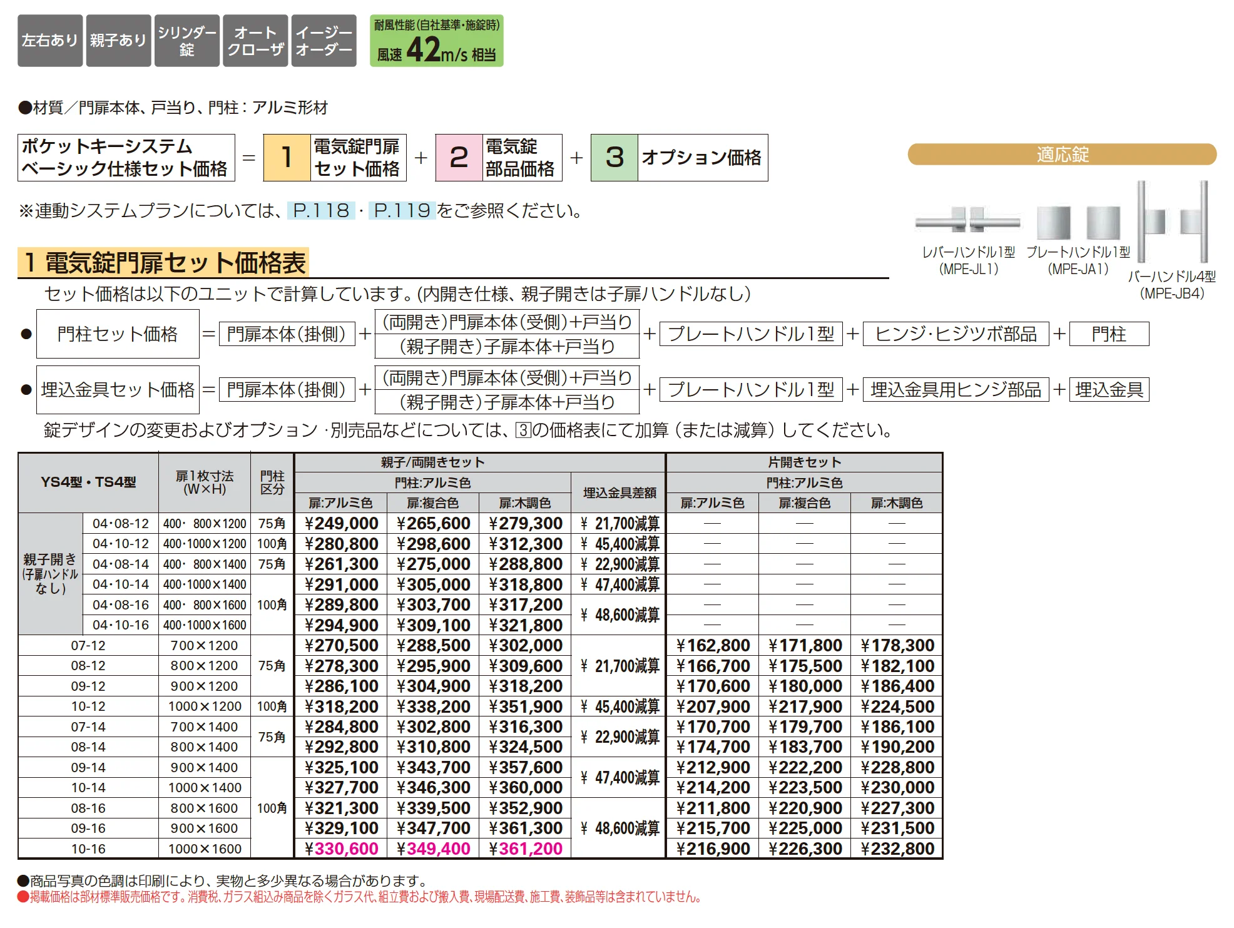Click the magenta price ¥349,400

click(433, 849)
